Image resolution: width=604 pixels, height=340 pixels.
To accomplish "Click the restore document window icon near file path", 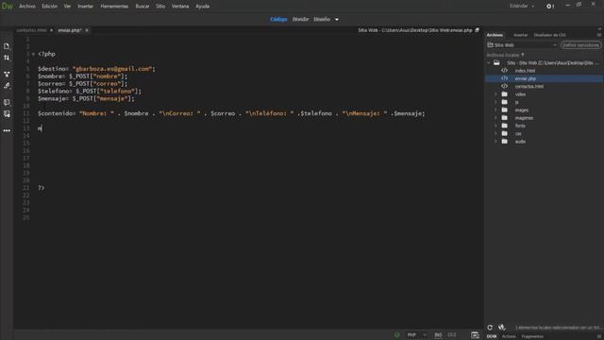I will 478,30.
